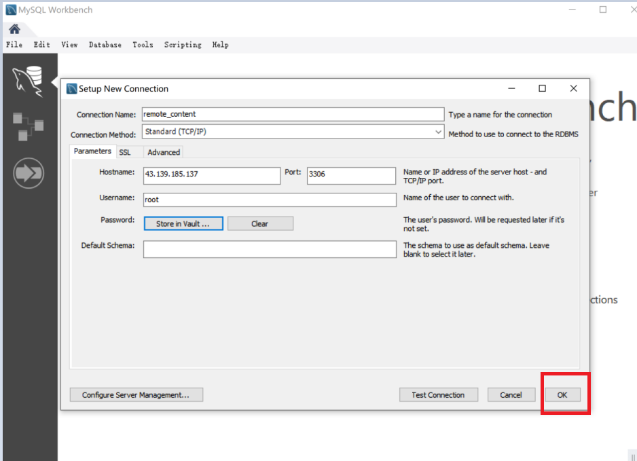The height and width of the screenshot is (461, 637).
Task: Switch to the Advanced tab
Action: point(163,152)
